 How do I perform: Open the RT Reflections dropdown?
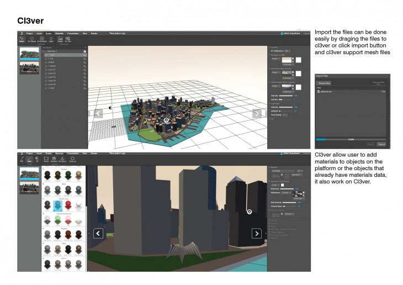[287, 51]
